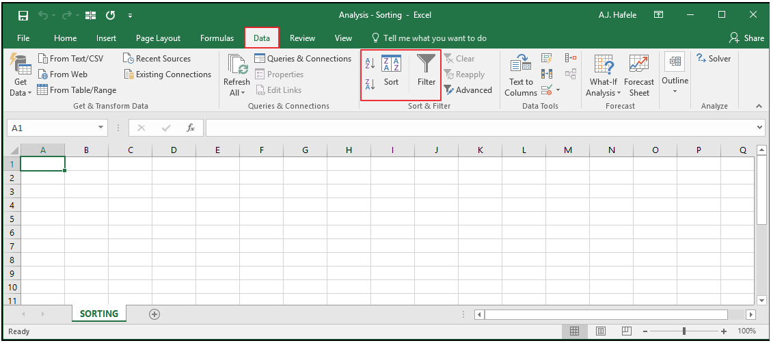Click inside the formula bar
This screenshot has height=343, width=771.
coord(481,128)
